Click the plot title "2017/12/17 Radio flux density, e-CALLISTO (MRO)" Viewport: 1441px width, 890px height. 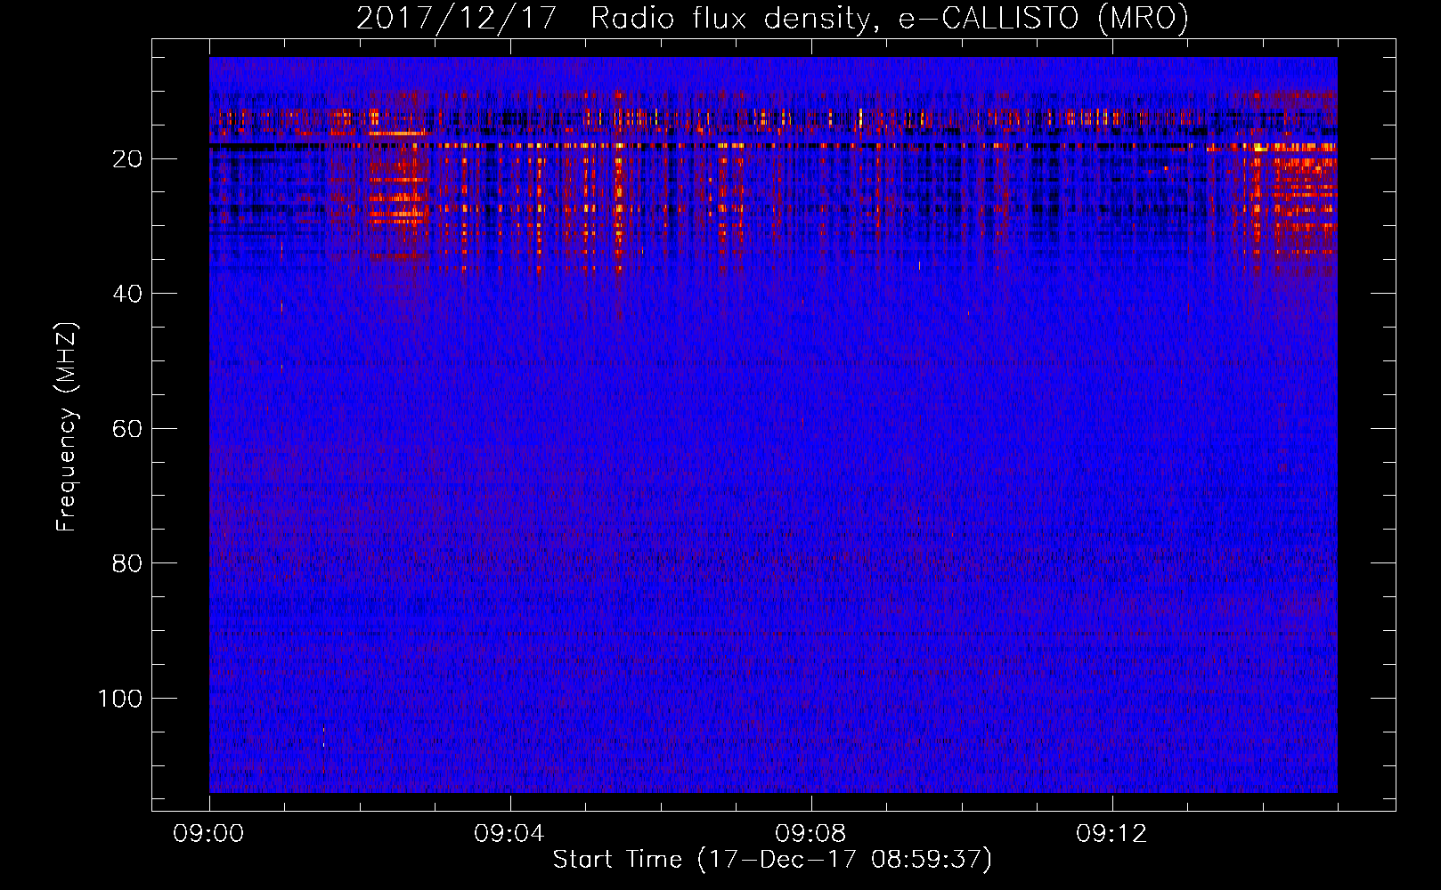(x=772, y=18)
